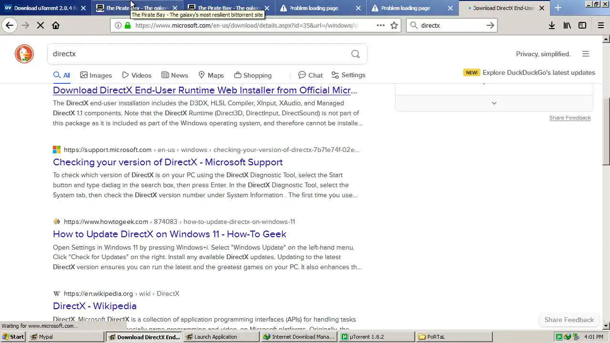This screenshot has height=343, width=610.
Task: Click the green tray icon in taskbar
Action: (x=559, y=337)
